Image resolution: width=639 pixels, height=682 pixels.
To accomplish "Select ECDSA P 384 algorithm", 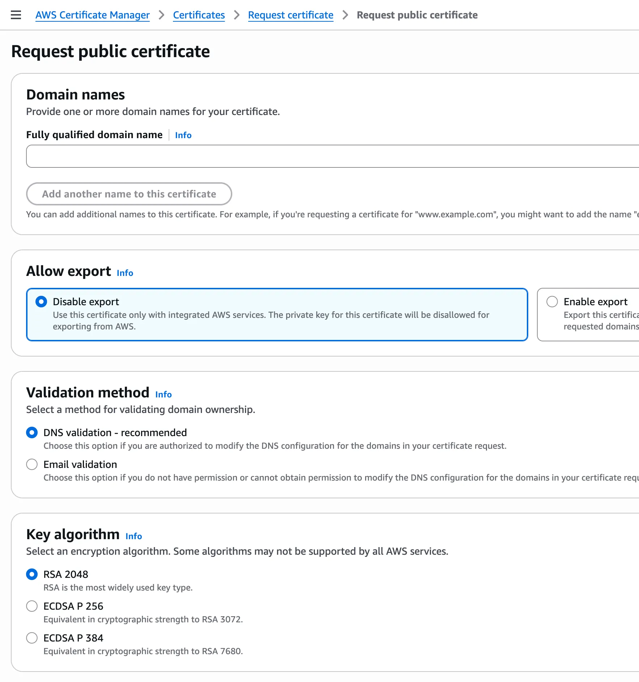I will point(31,638).
